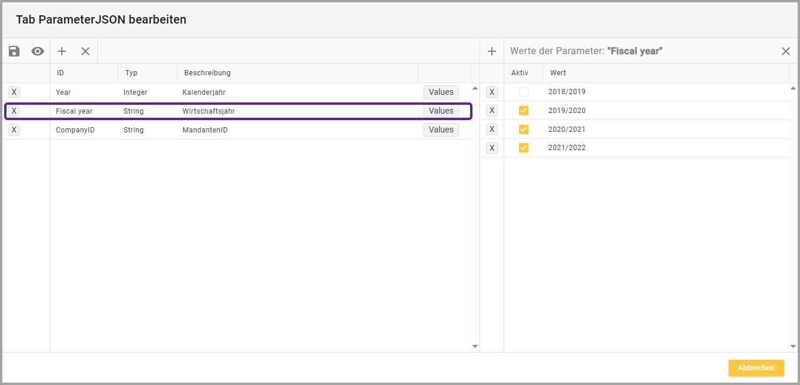
Task: Click the remove parameter X icon in toolbar
Action: click(x=85, y=51)
